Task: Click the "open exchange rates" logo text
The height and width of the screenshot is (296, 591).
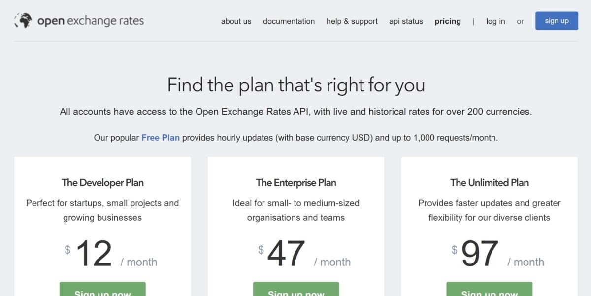Action: pos(90,21)
